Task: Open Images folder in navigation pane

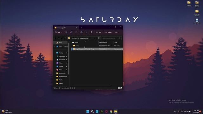Action: 61,83
